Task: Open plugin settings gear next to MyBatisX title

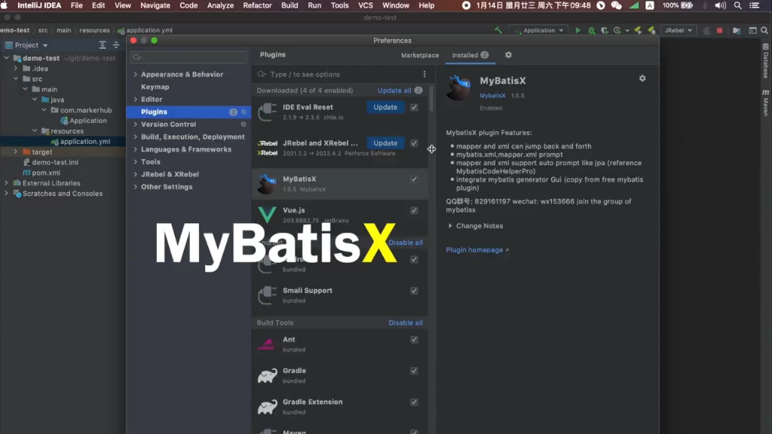Action: point(642,78)
